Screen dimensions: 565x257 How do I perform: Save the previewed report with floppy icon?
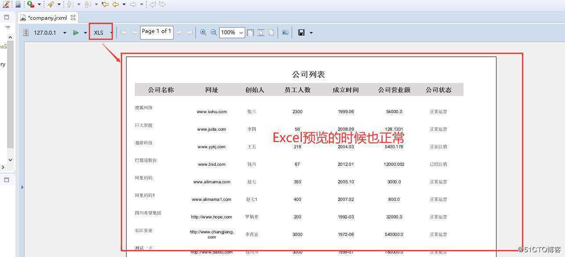[301, 32]
